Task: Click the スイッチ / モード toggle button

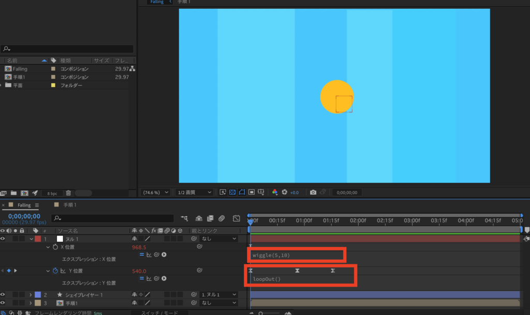Action: click(160, 312)
